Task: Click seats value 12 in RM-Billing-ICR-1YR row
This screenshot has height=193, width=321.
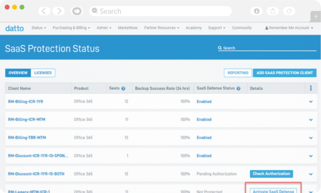Action: tap(126, 101)
